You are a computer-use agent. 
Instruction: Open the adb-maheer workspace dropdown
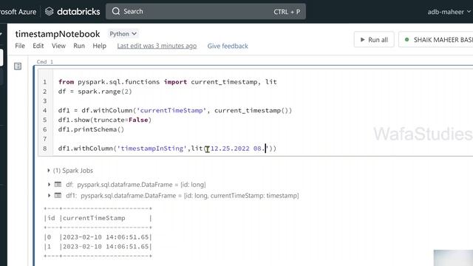pyautogui.click(x=449, y=12)
